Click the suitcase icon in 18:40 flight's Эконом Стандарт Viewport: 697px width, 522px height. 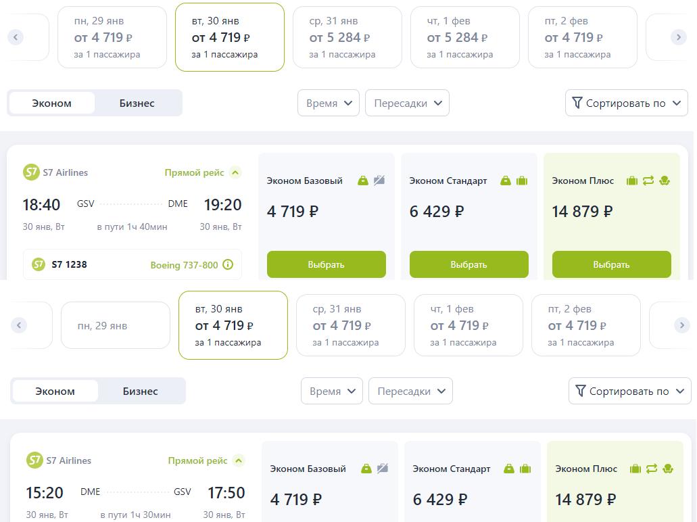[522, 181]
